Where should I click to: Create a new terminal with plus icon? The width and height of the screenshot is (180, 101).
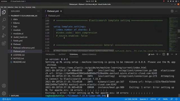click(157, 54)
